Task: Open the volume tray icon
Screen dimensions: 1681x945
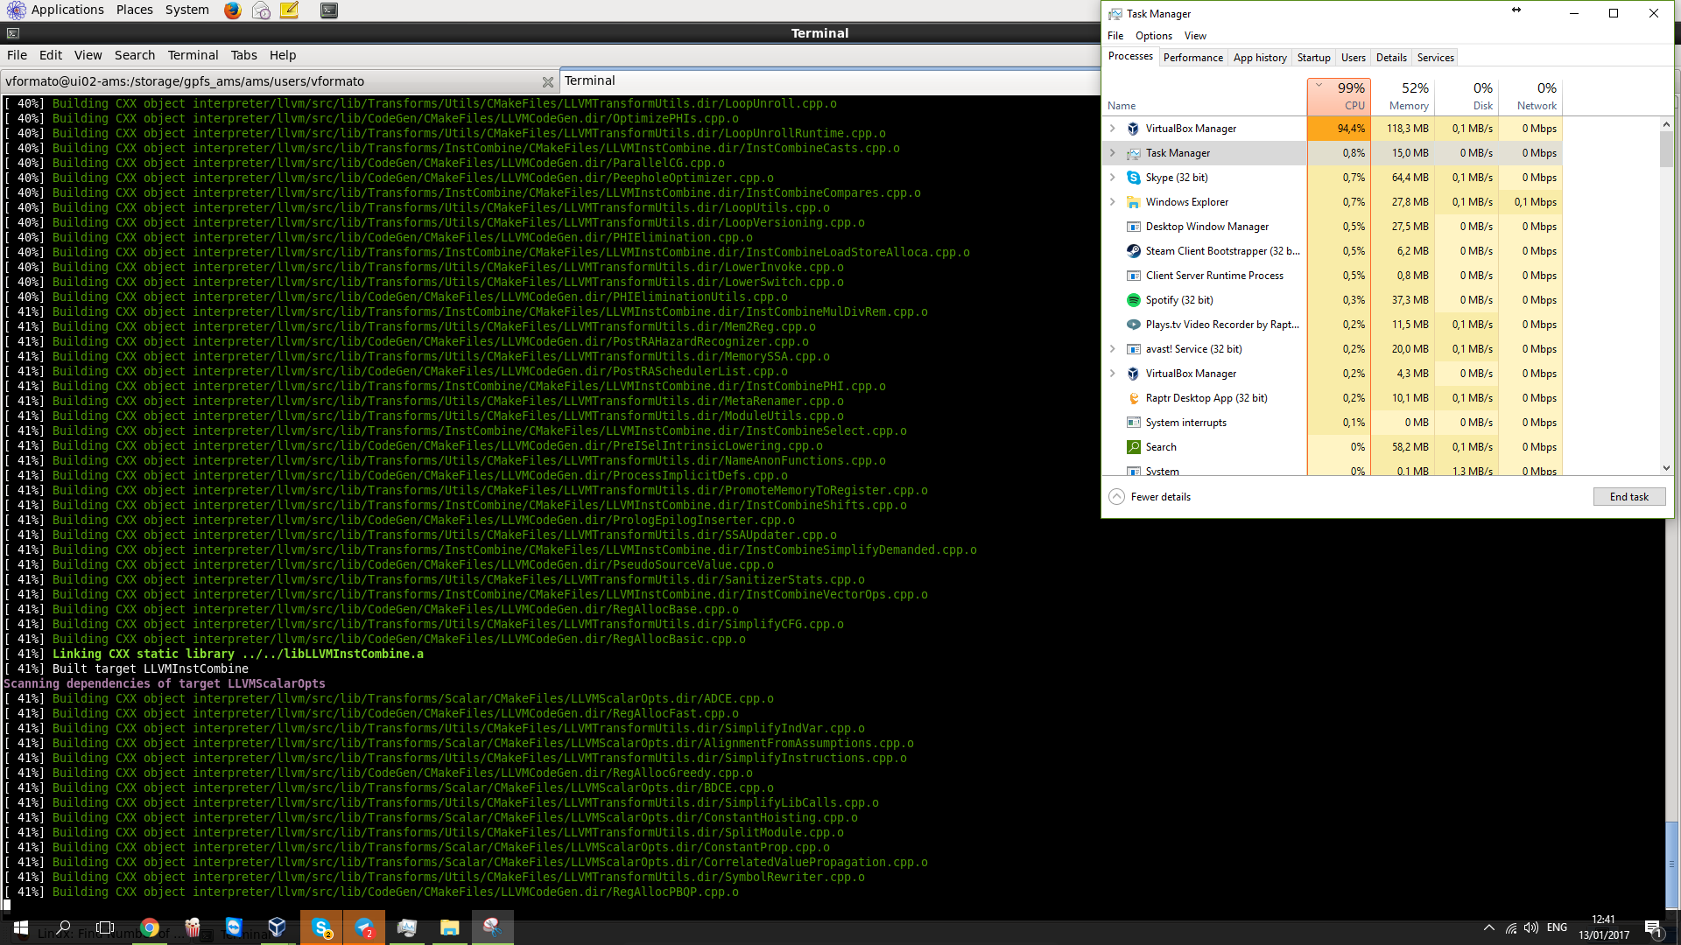Action: pos(1531,927)
